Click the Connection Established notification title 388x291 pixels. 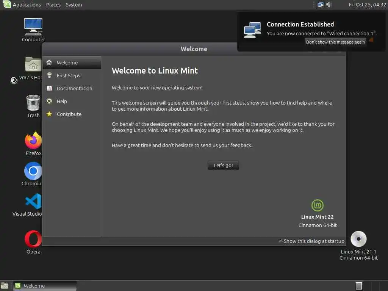300,24
